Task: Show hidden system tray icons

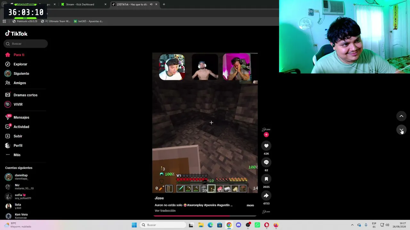Action: [x=352, y=225]
